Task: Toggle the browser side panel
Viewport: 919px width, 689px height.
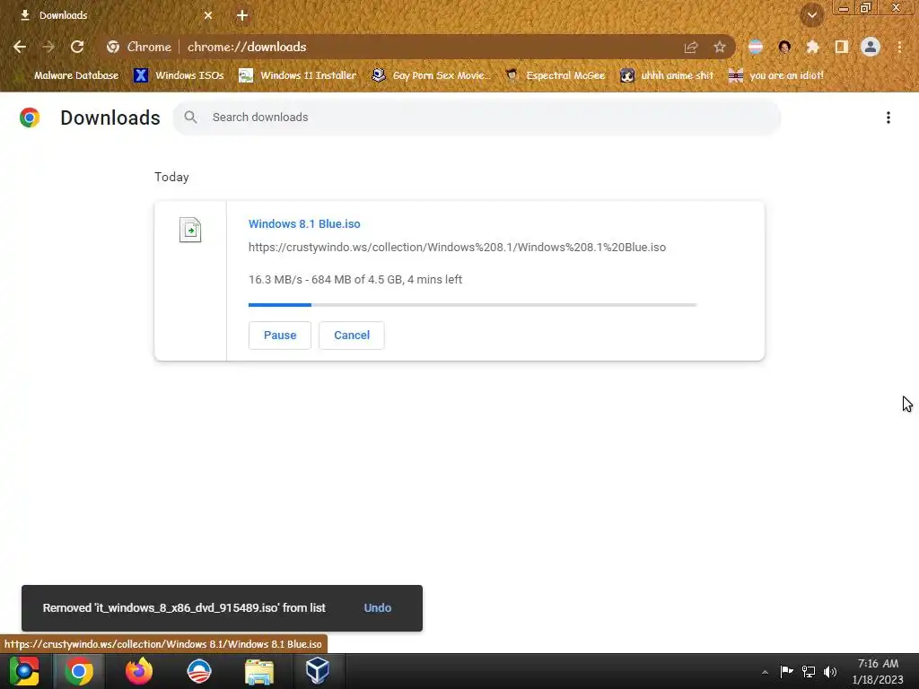Action: pos(842,47)
